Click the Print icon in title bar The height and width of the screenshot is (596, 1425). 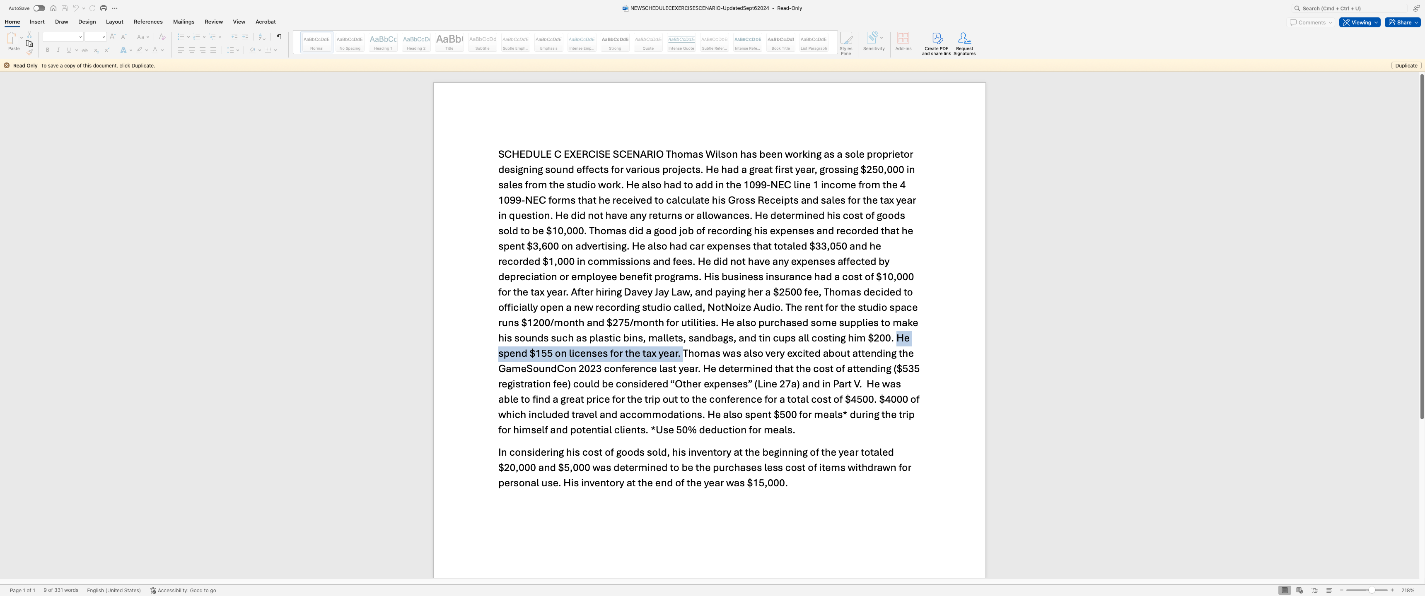(104, 8)
